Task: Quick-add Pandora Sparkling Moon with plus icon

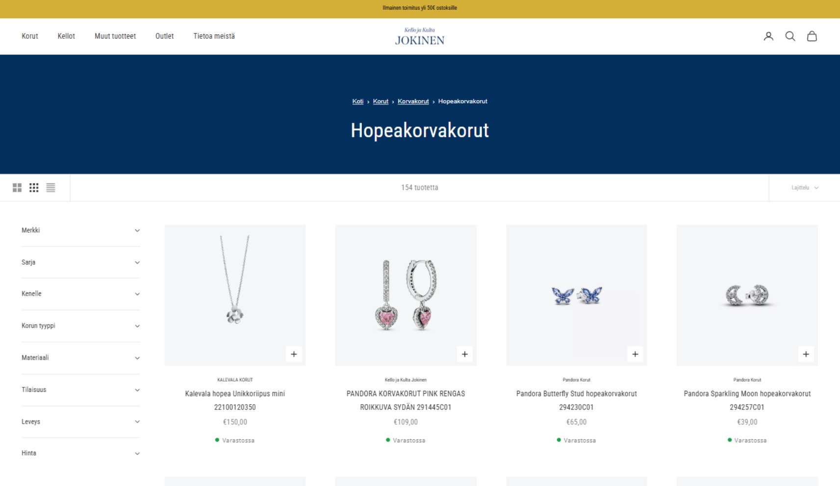Action: (x=806, y=354)
